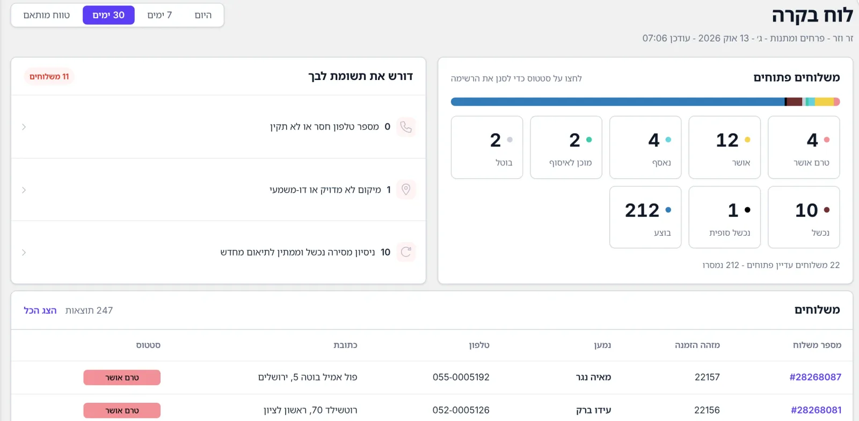This screenshot has height=421, width=859.
Task: Switch to the היום tab
Action: (x=203, y=15)
